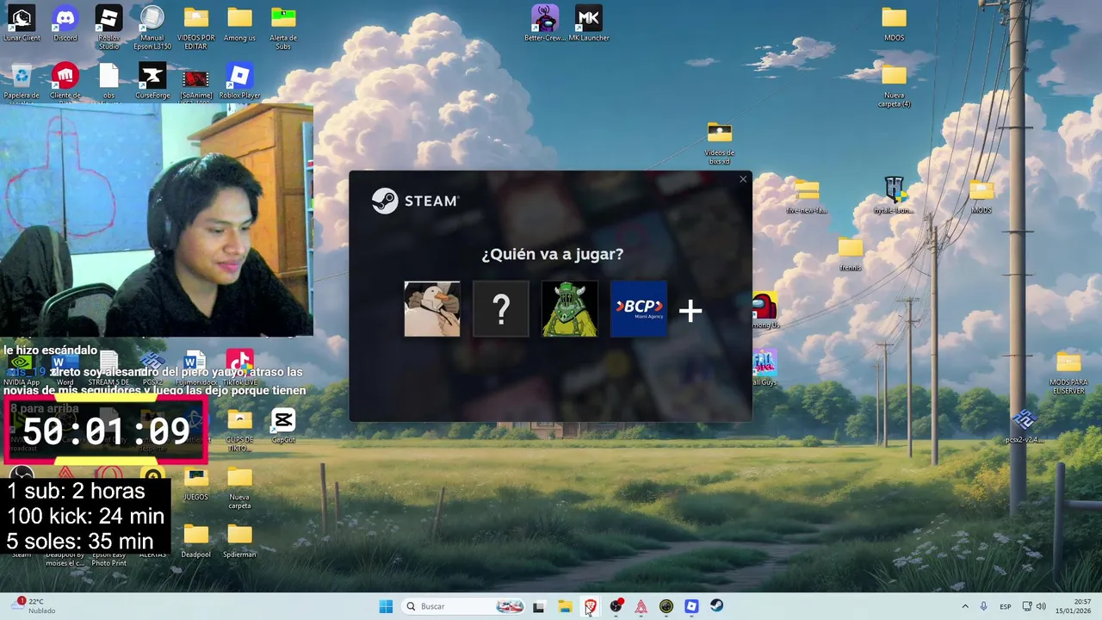Add a new Steam account with plus
The width and height of the screenshot is (1102, 620).
[690, 310]
